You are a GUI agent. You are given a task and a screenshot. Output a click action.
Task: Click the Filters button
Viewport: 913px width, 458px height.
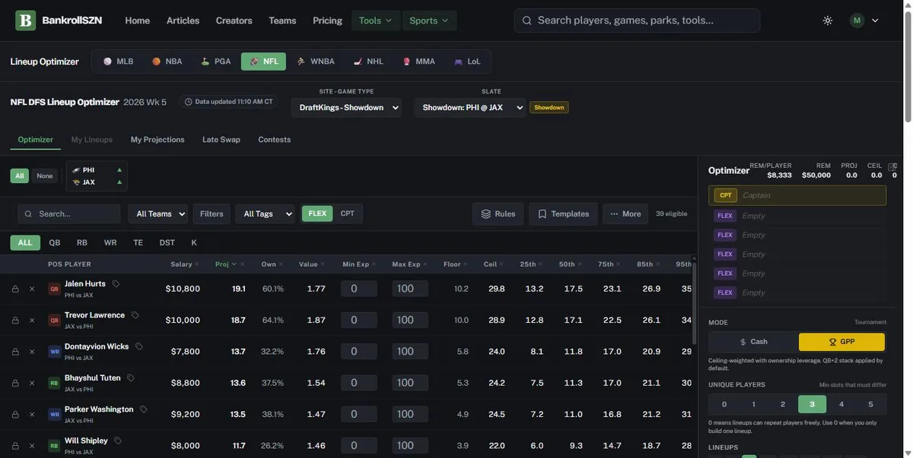click(212, 214)
